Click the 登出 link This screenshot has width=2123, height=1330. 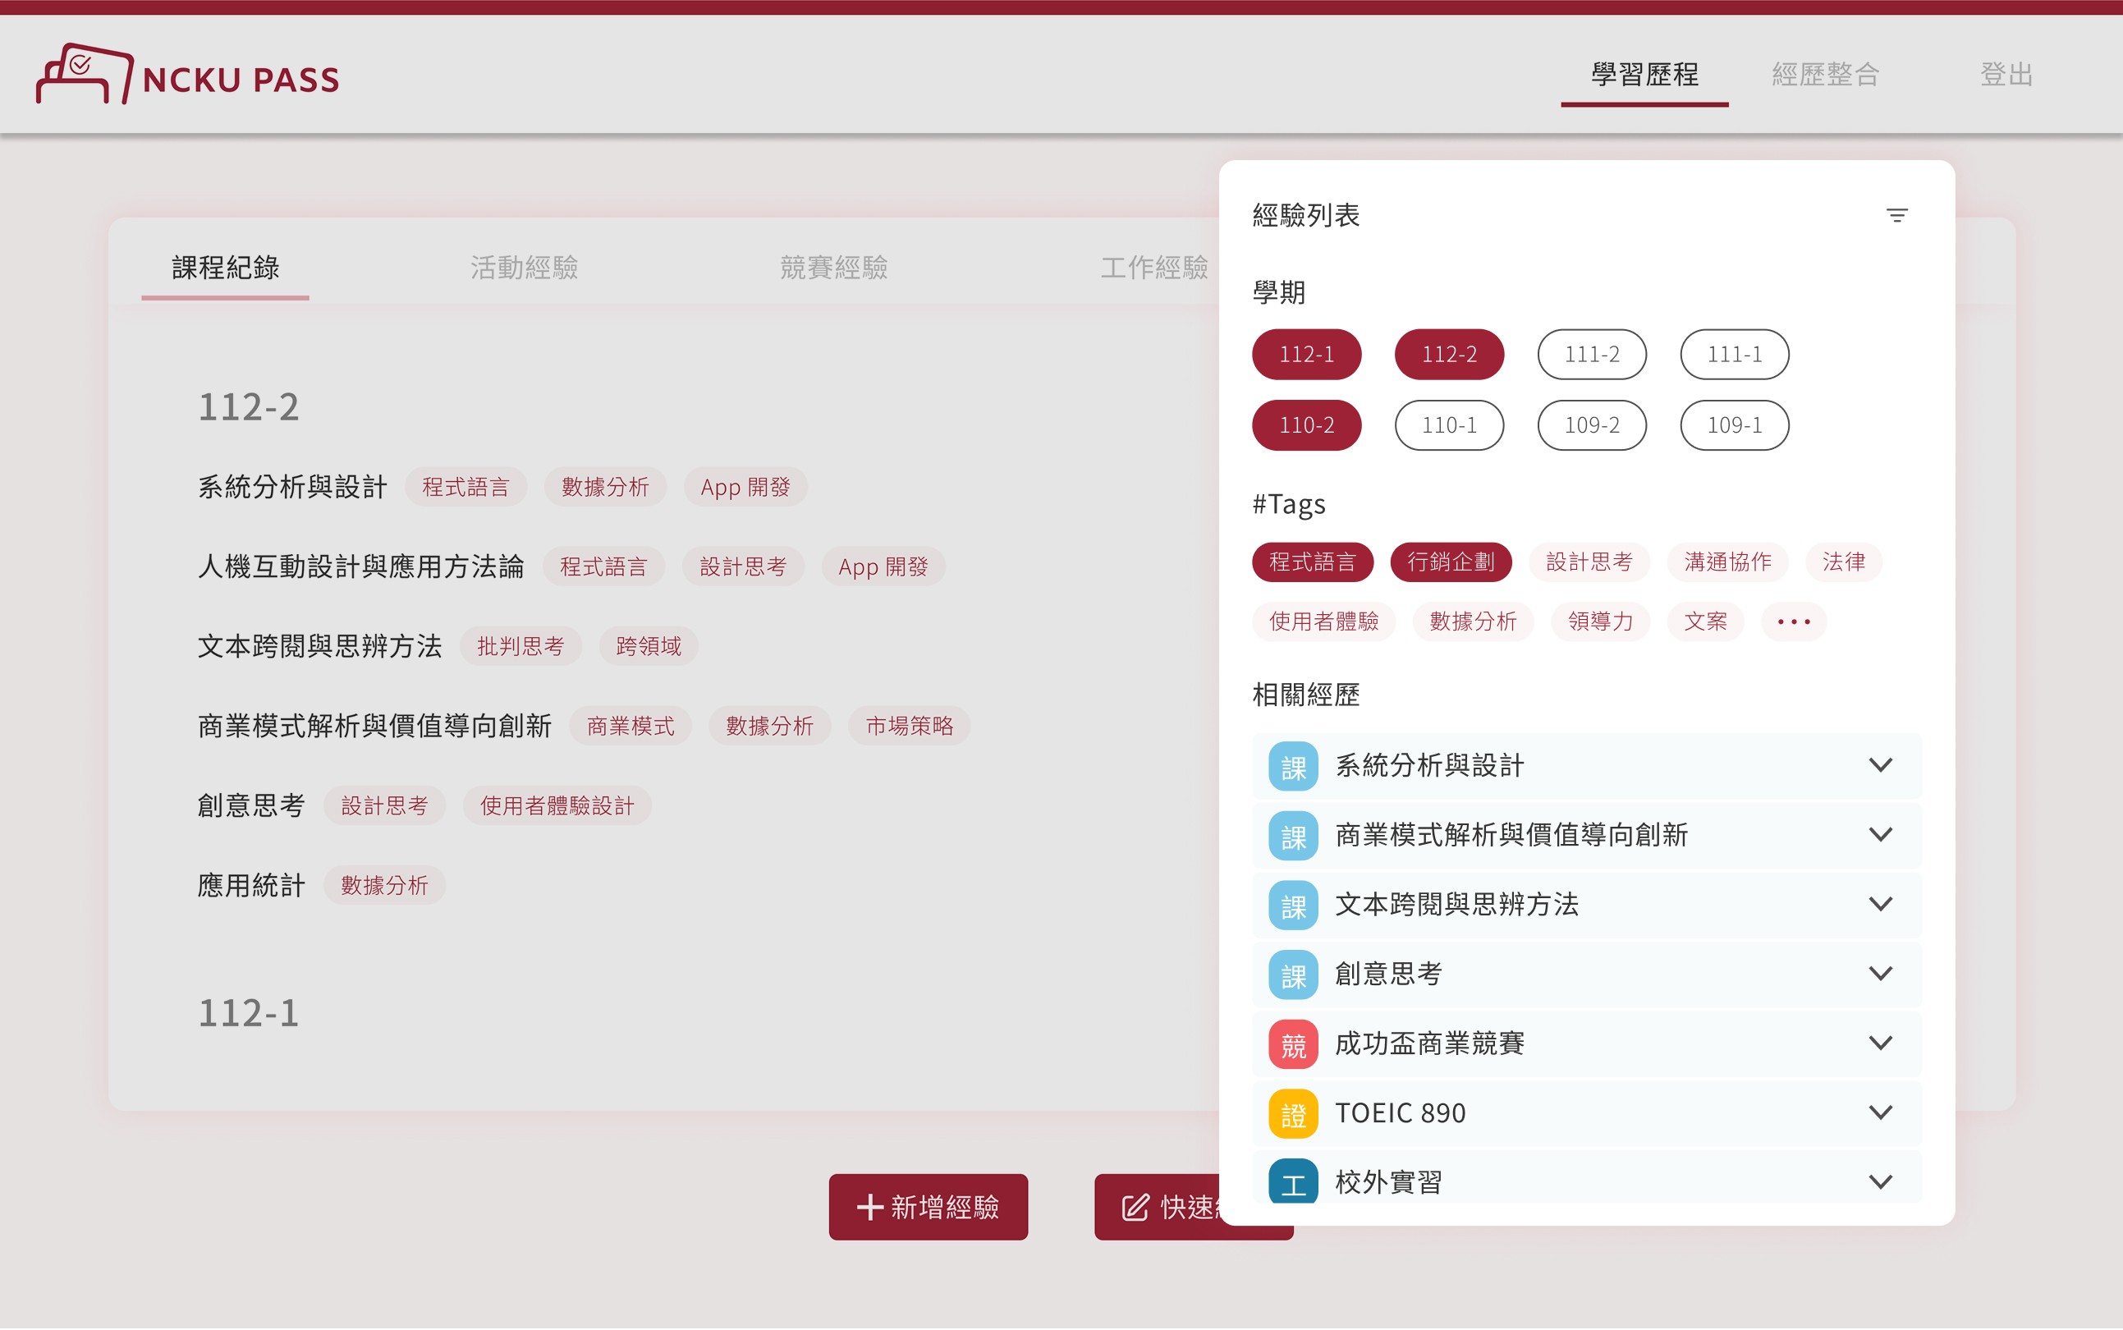(2006, 75)
